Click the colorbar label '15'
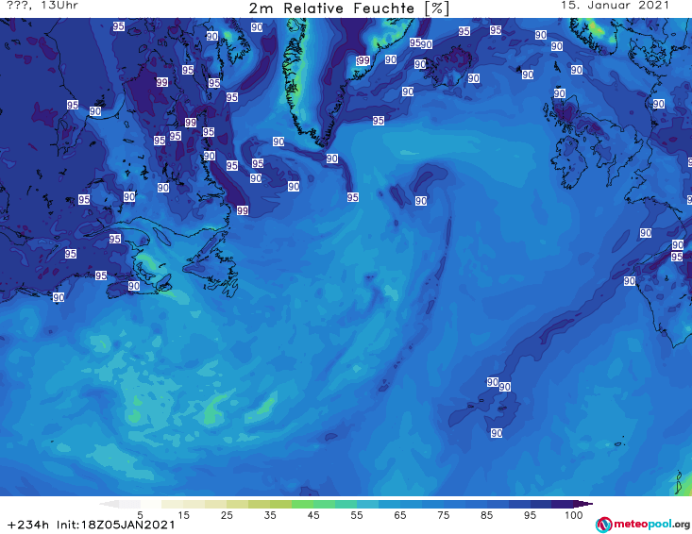This screenshot has width=692, height=534. point(183,515)
